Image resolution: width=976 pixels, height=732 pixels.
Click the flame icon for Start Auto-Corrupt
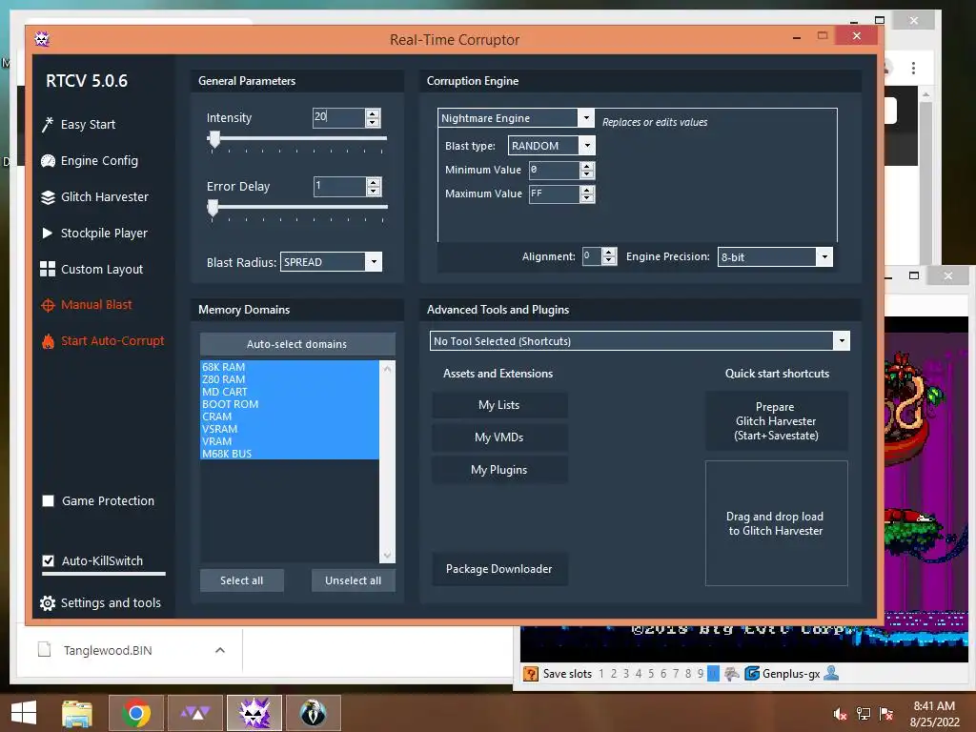[x=48, y=341]
